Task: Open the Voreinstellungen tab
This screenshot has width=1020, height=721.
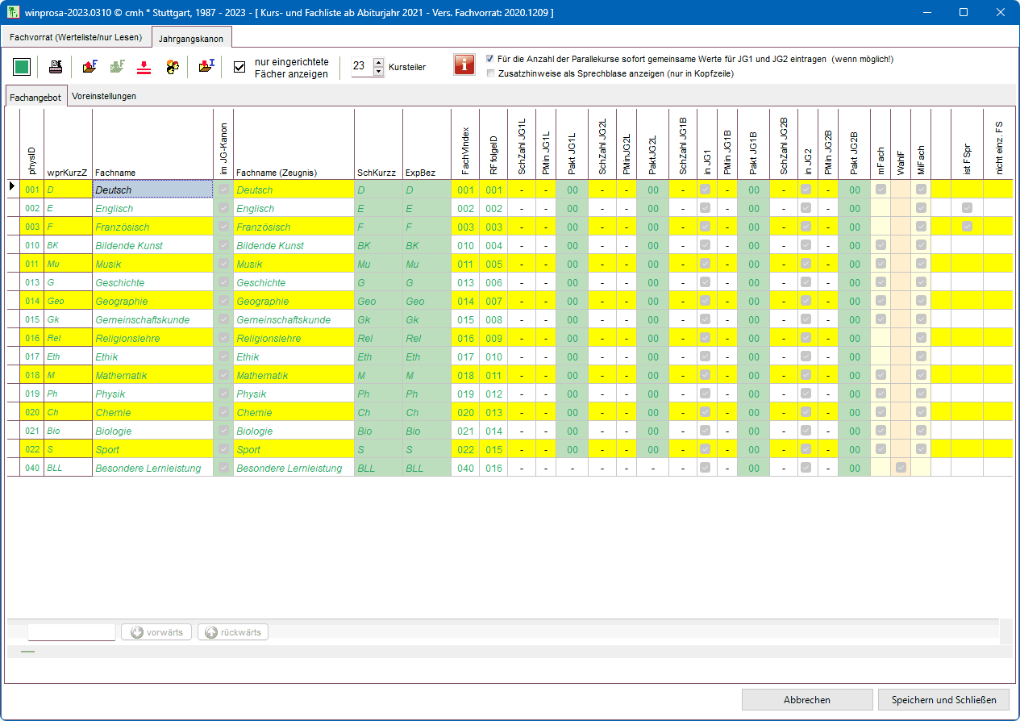Action: [104, 96]
